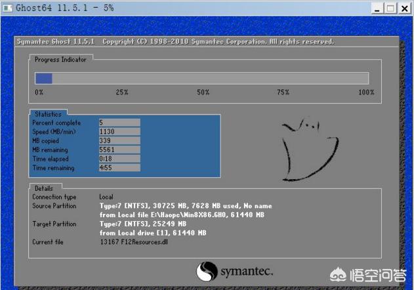Maximize the Ghost64 window

click(390, 9)
